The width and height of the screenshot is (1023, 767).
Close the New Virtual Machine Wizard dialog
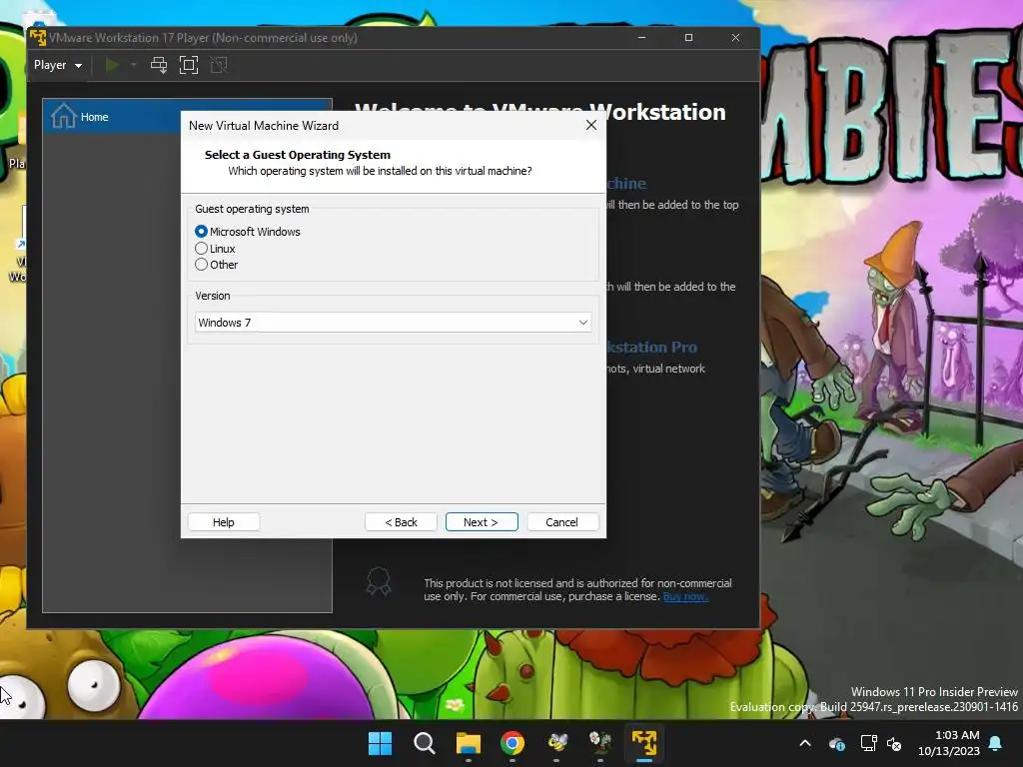click(591, 125)
